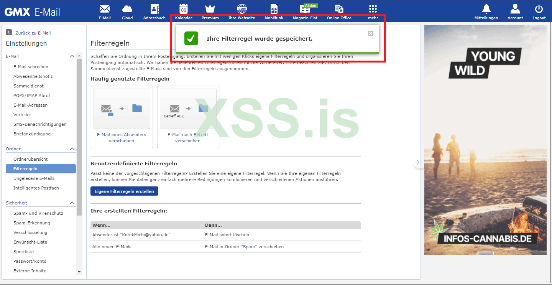Viewport: 552px width, 285px height.
Task: Open Ungelesene E-Mails settings
Action: pyautogui.click(x=34, y=178)
